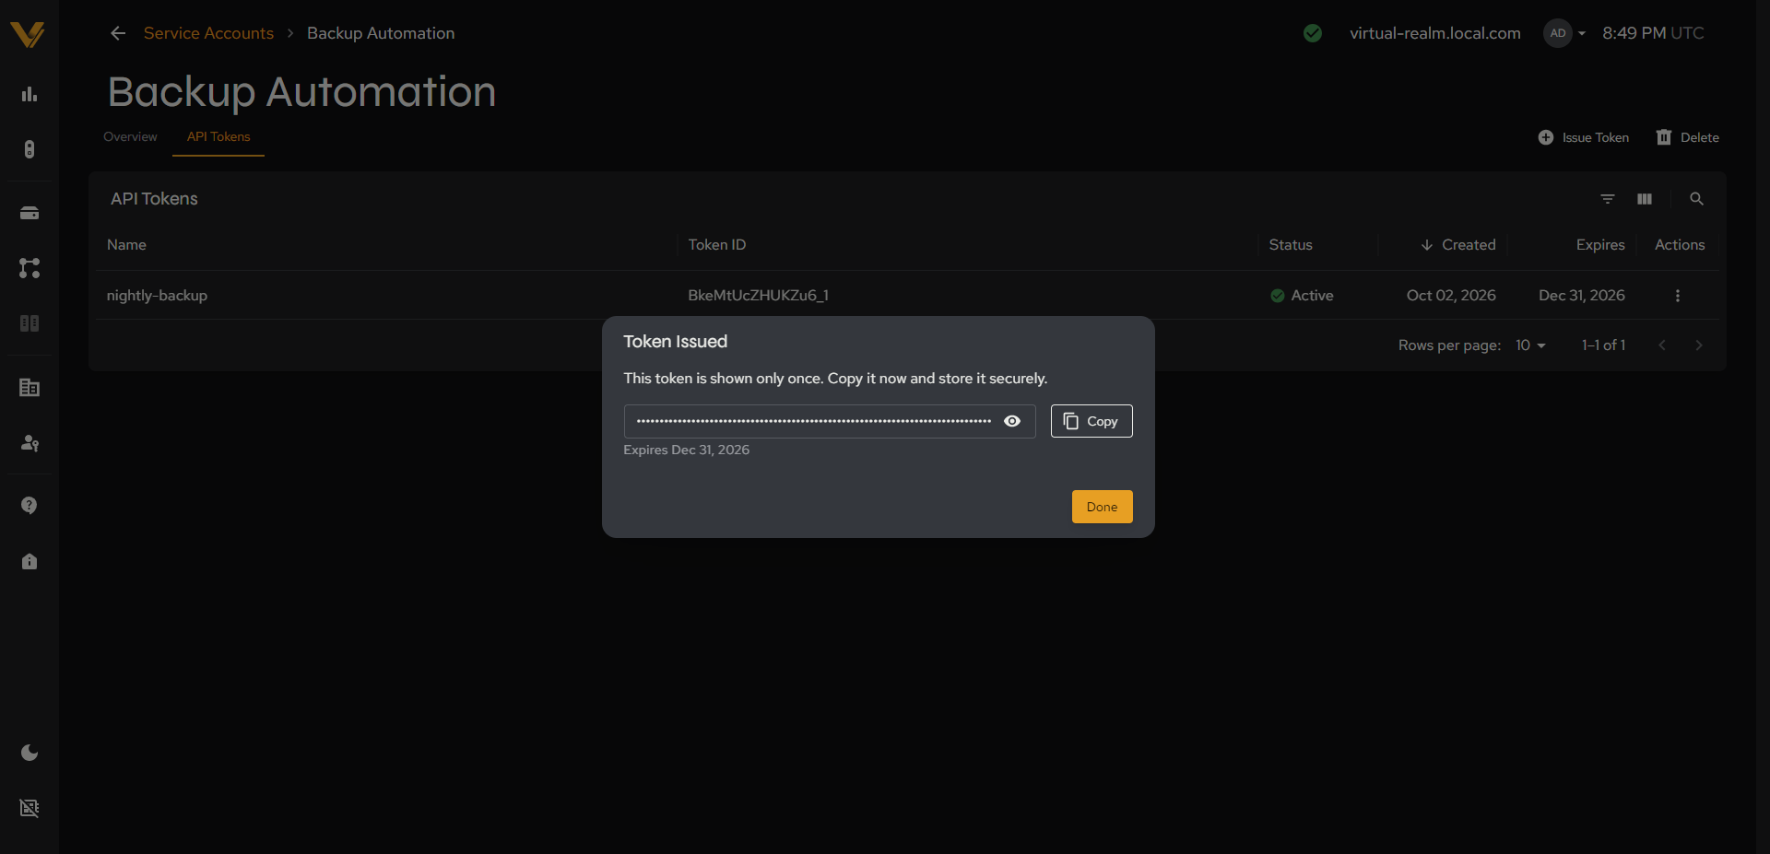Click the Active status cell

coord(1302,296)
